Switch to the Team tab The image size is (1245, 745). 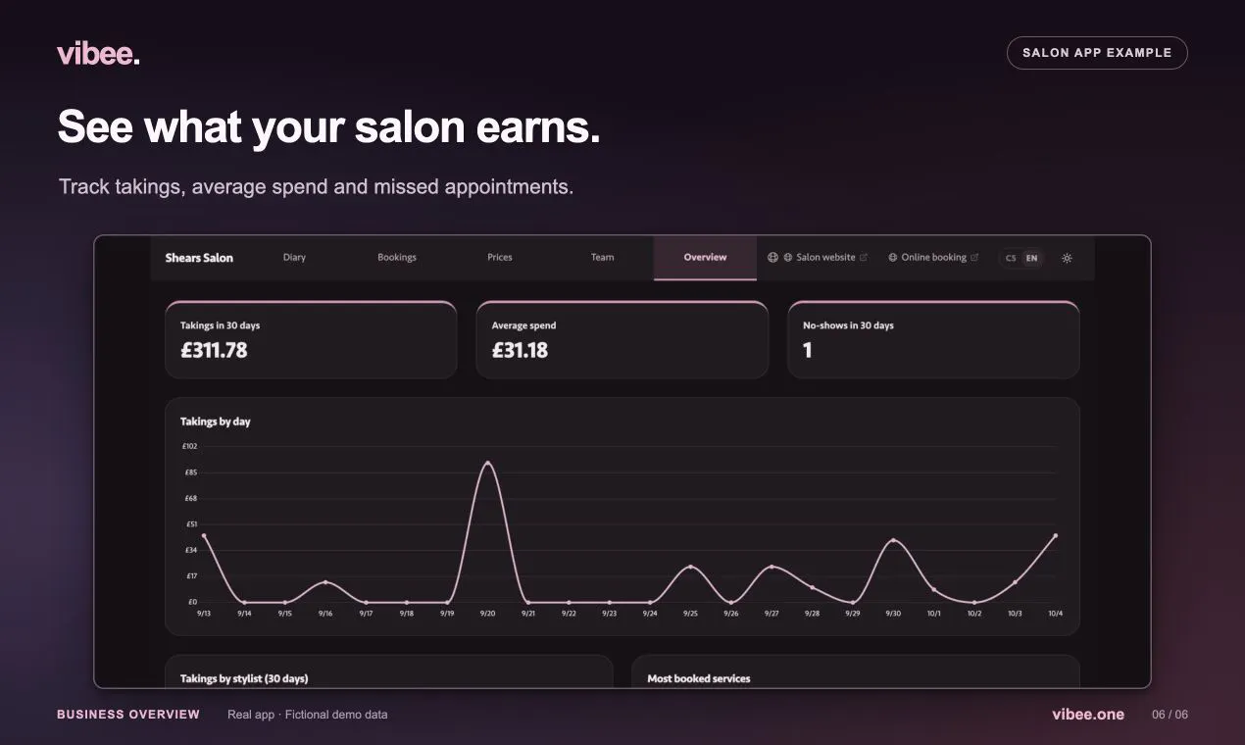[603, 258]
